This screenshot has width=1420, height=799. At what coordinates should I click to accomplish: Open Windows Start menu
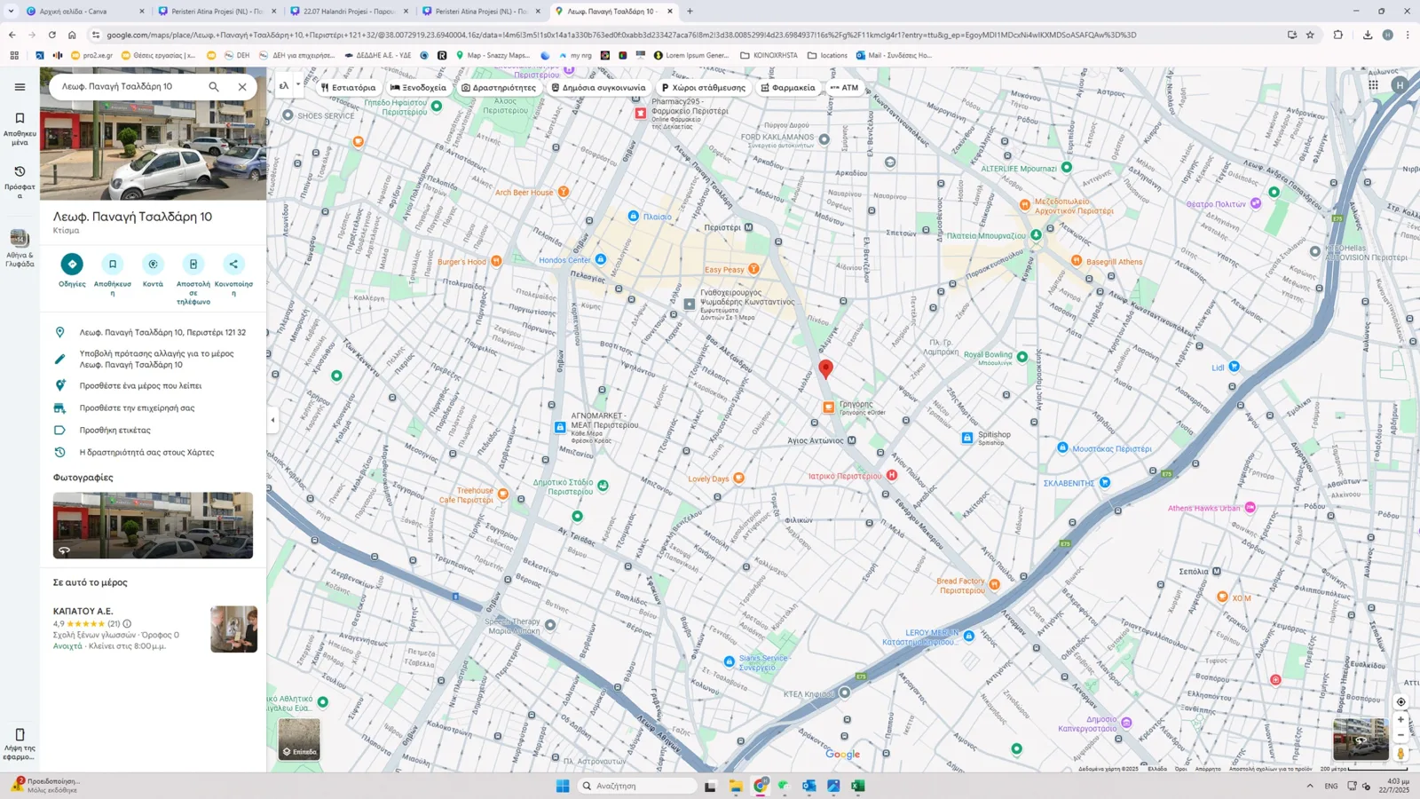[563, 786]
